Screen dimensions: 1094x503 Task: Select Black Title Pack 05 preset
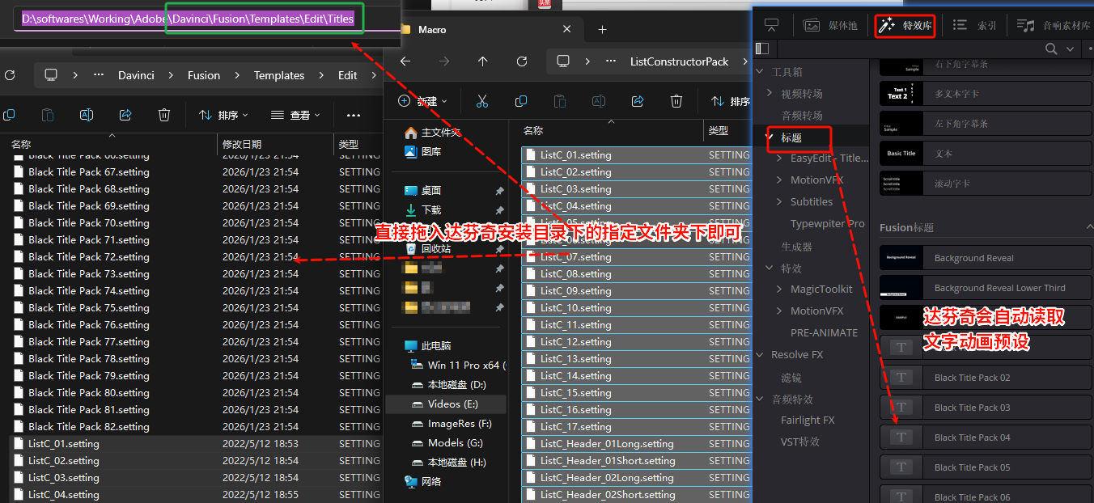point(986,467)
